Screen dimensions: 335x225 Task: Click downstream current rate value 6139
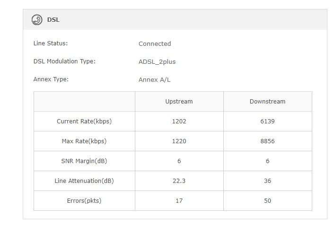267,121
